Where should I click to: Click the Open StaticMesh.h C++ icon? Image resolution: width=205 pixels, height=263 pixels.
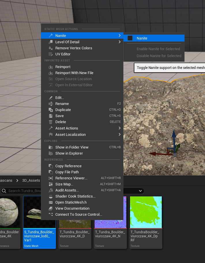[51, 202]
